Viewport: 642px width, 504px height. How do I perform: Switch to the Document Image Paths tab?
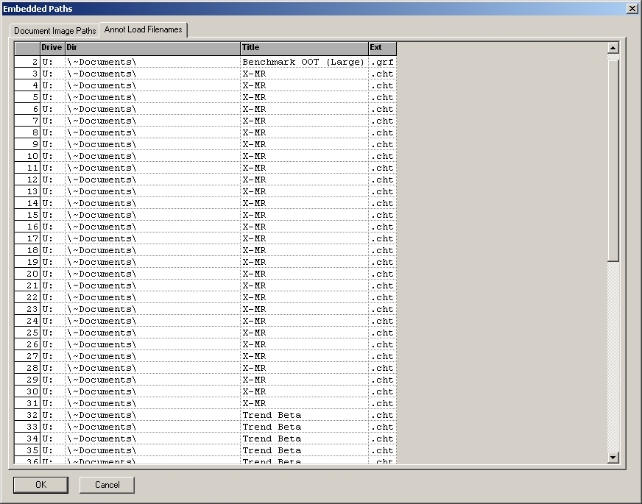click(x=54, y=31)
